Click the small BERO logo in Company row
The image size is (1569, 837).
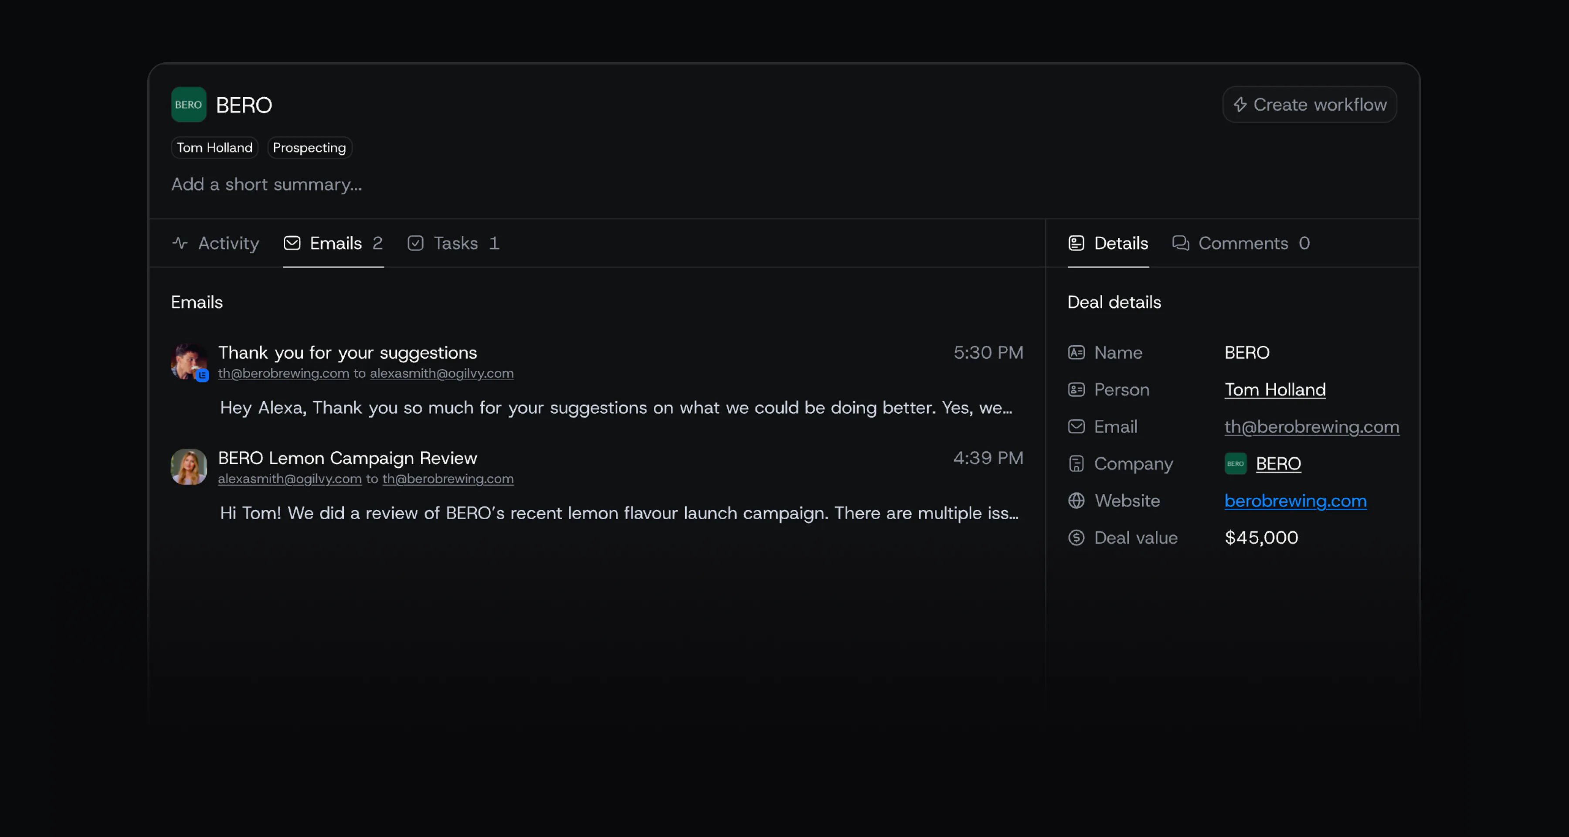pyautogui.click(x=1235, y=463)
